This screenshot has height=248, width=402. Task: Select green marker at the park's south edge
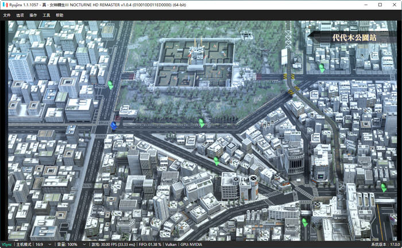(x=202, y=123)
